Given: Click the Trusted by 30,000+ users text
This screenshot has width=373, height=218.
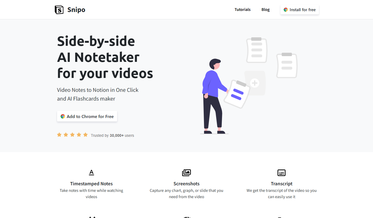Looking at the screenshot, I should pyautogui.click(x=113, y=135).
